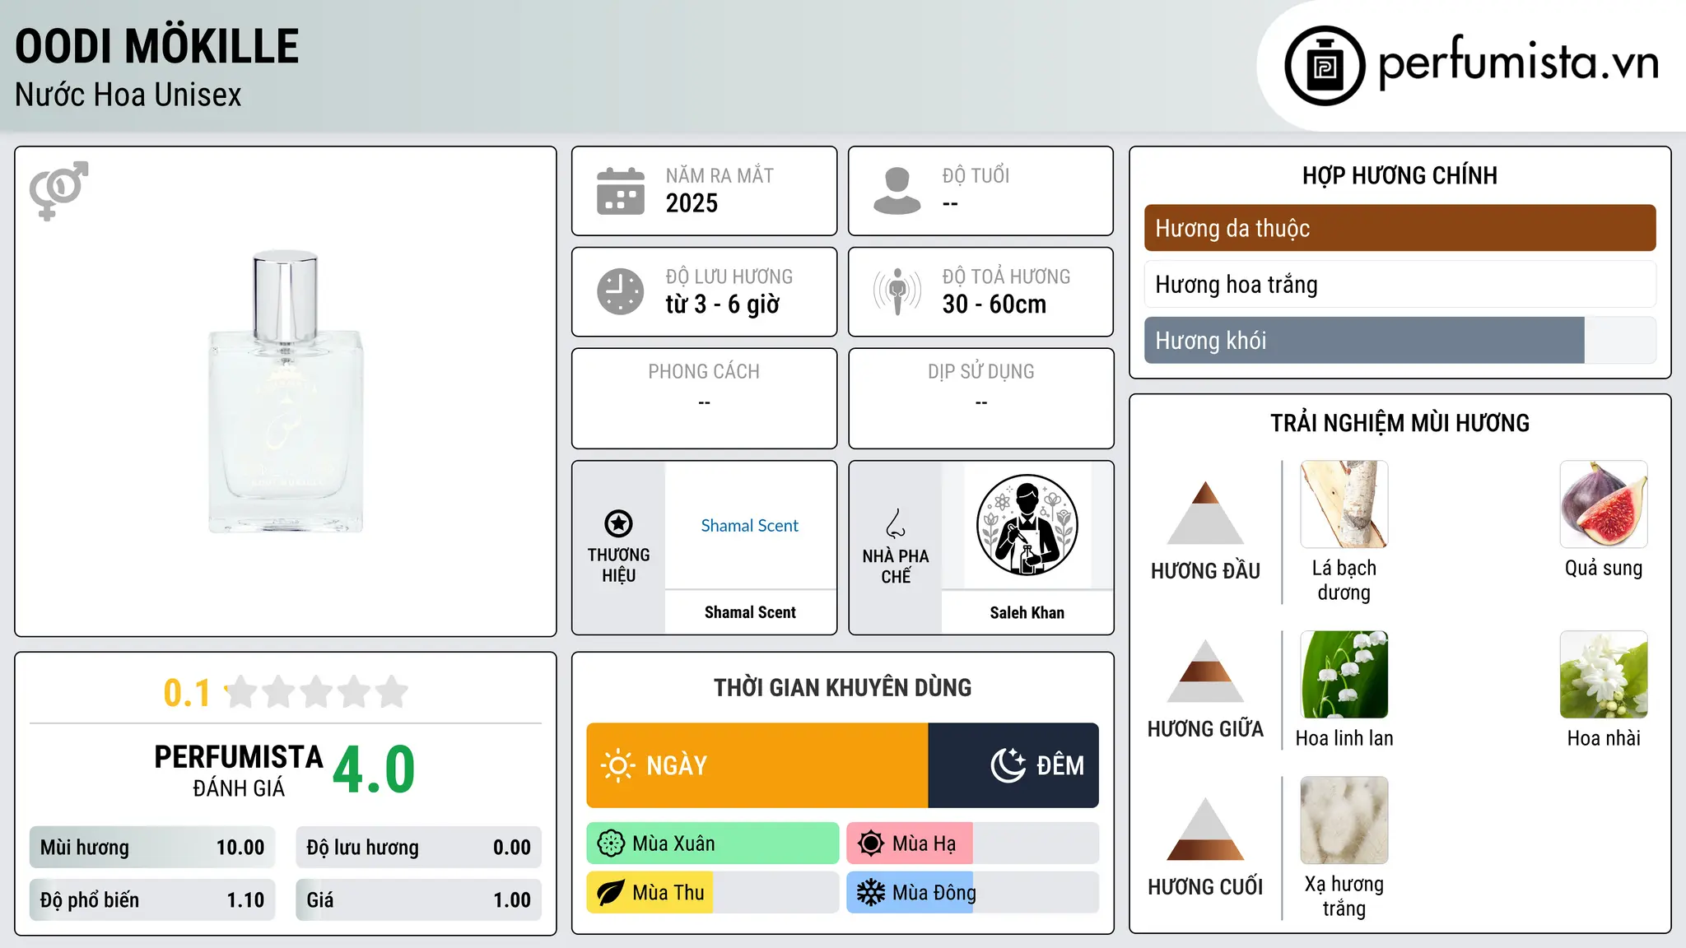Click the clock icon beside Độ lưu hương
The width and height of the screenshot is (1686, 948).
pos(621,291)
